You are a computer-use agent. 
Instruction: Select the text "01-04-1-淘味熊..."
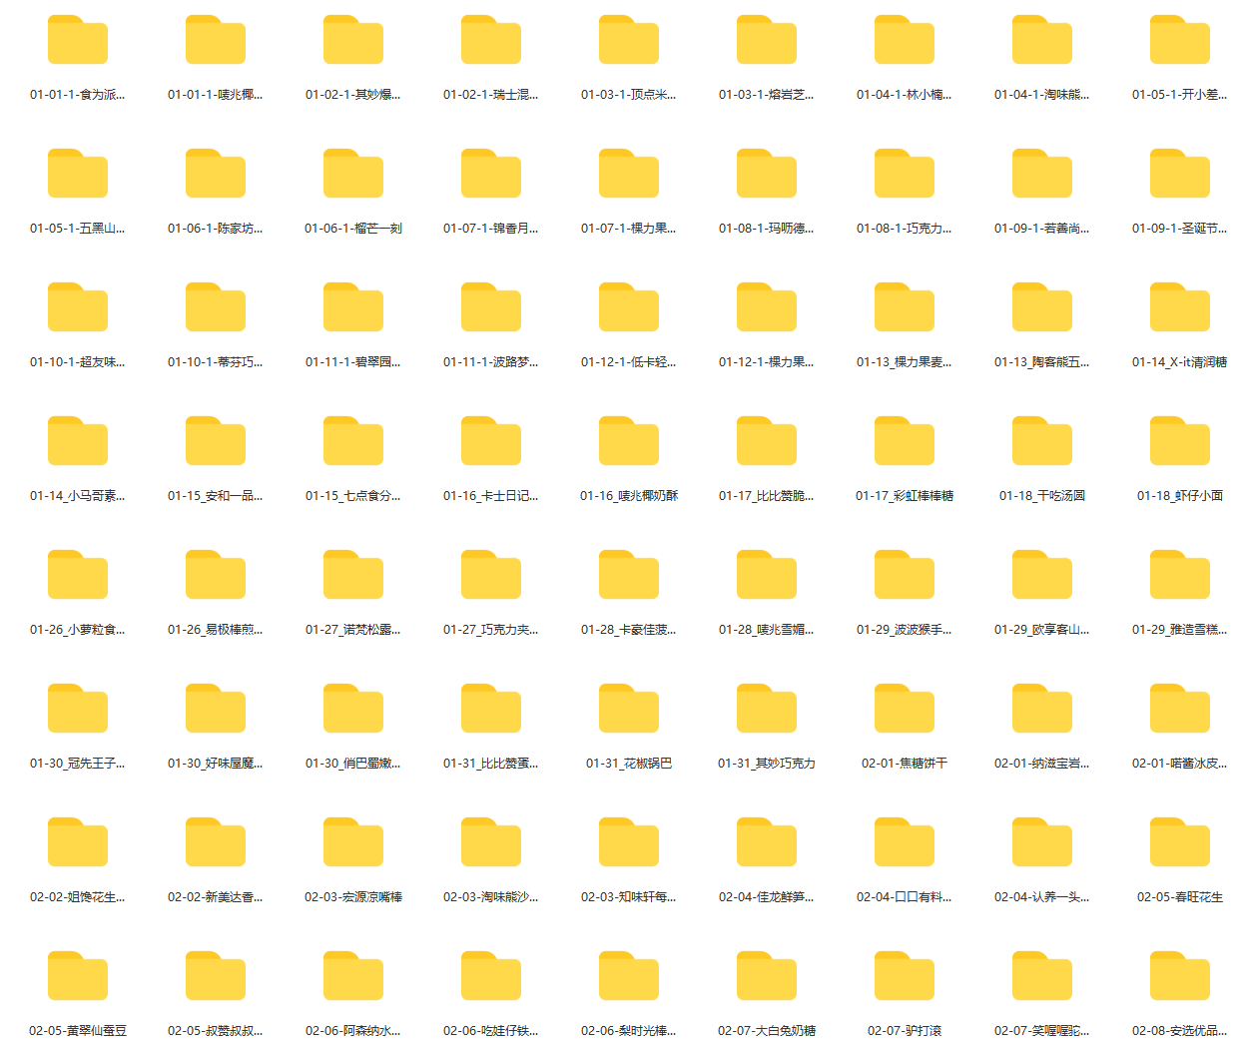coord(1042,95)
